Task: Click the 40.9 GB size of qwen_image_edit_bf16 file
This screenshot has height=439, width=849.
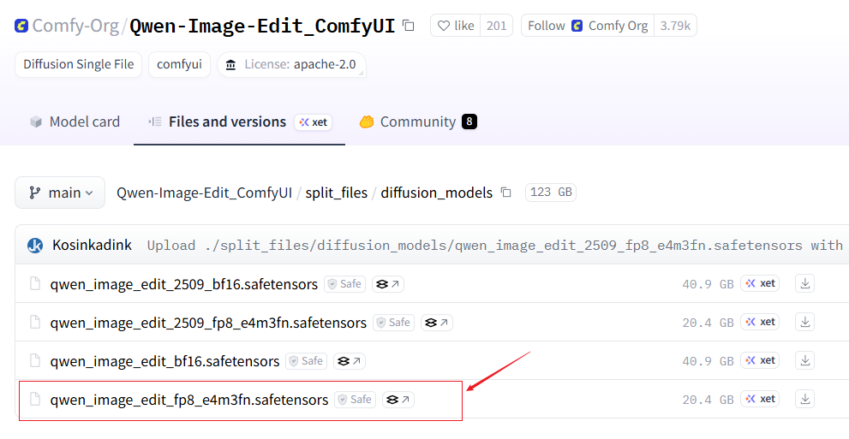Action: point(708,361)
